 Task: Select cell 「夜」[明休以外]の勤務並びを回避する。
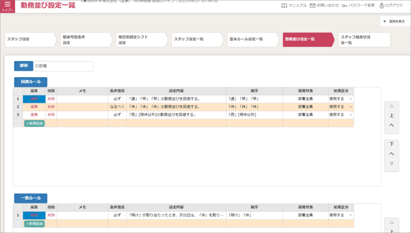(x=176, y=114)
